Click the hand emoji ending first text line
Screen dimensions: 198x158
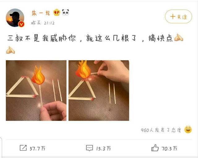179,37
